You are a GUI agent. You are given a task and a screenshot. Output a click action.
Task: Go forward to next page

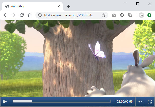pyautogui.click(x=14, y=15)
